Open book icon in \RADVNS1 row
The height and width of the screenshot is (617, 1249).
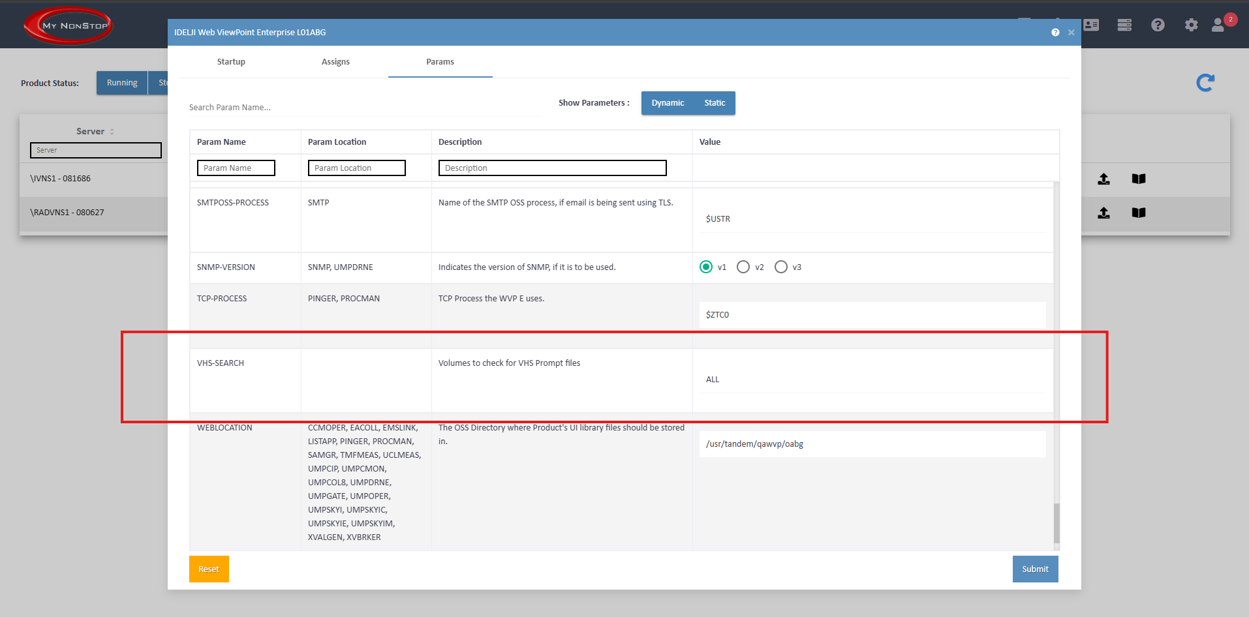1139,213
